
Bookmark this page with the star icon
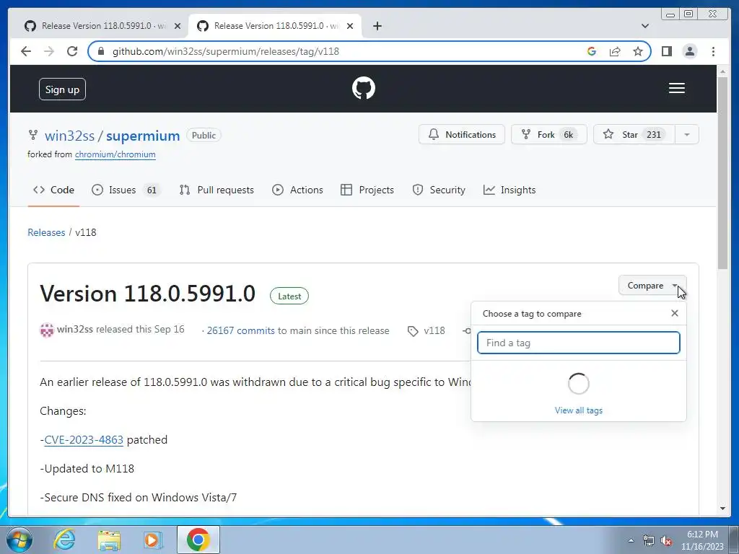coord(638,51)
